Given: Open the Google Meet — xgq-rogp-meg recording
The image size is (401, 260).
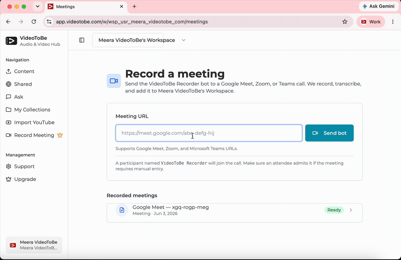Looking at the screenshot, I should 235,213.
